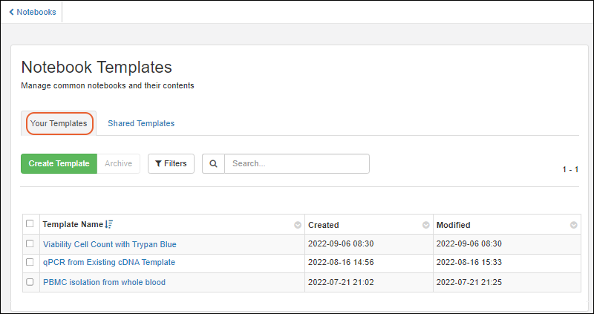Screen dimensions: 594x314
Task: Switch to the Shared Templates tab
Action: (x=141, y=123)
